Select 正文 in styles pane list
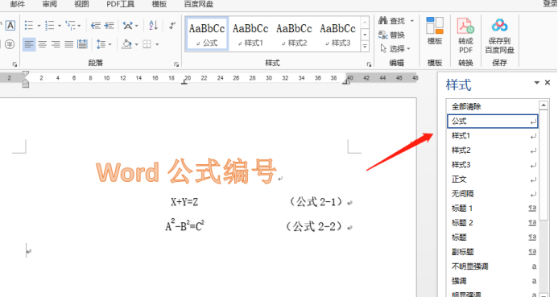The height and width of the screenshot is (297, 558). [x=493, y=179]
